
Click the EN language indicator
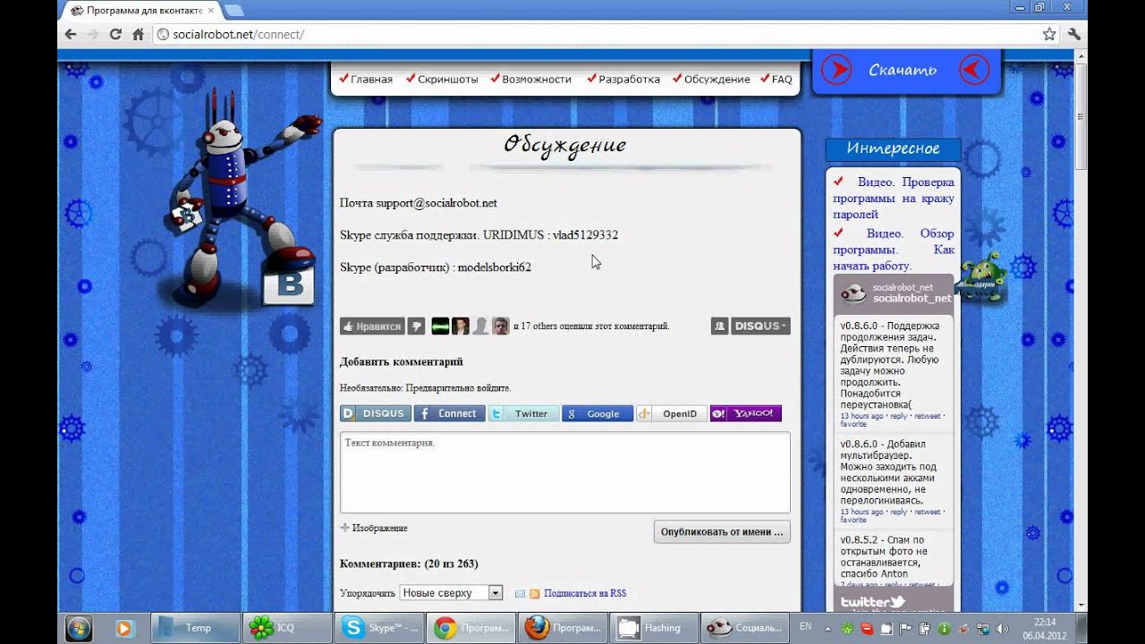[806, 626]
